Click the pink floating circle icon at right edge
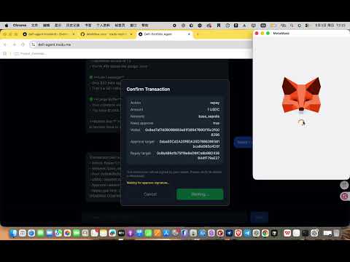This screenshot has width=350, height=262. pos(344,196)
